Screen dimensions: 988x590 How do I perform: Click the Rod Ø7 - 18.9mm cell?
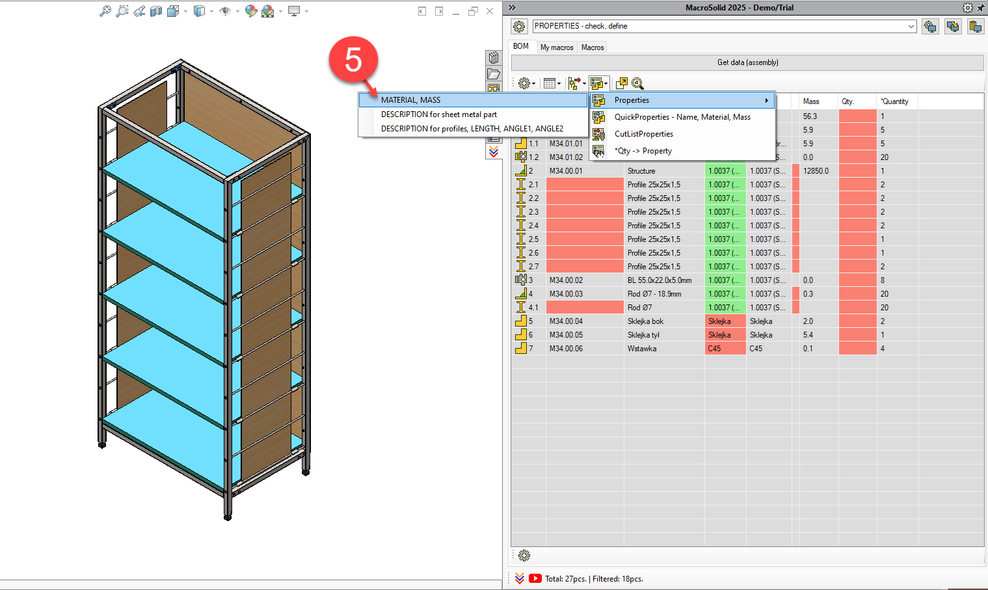click(x=664, y=294)
